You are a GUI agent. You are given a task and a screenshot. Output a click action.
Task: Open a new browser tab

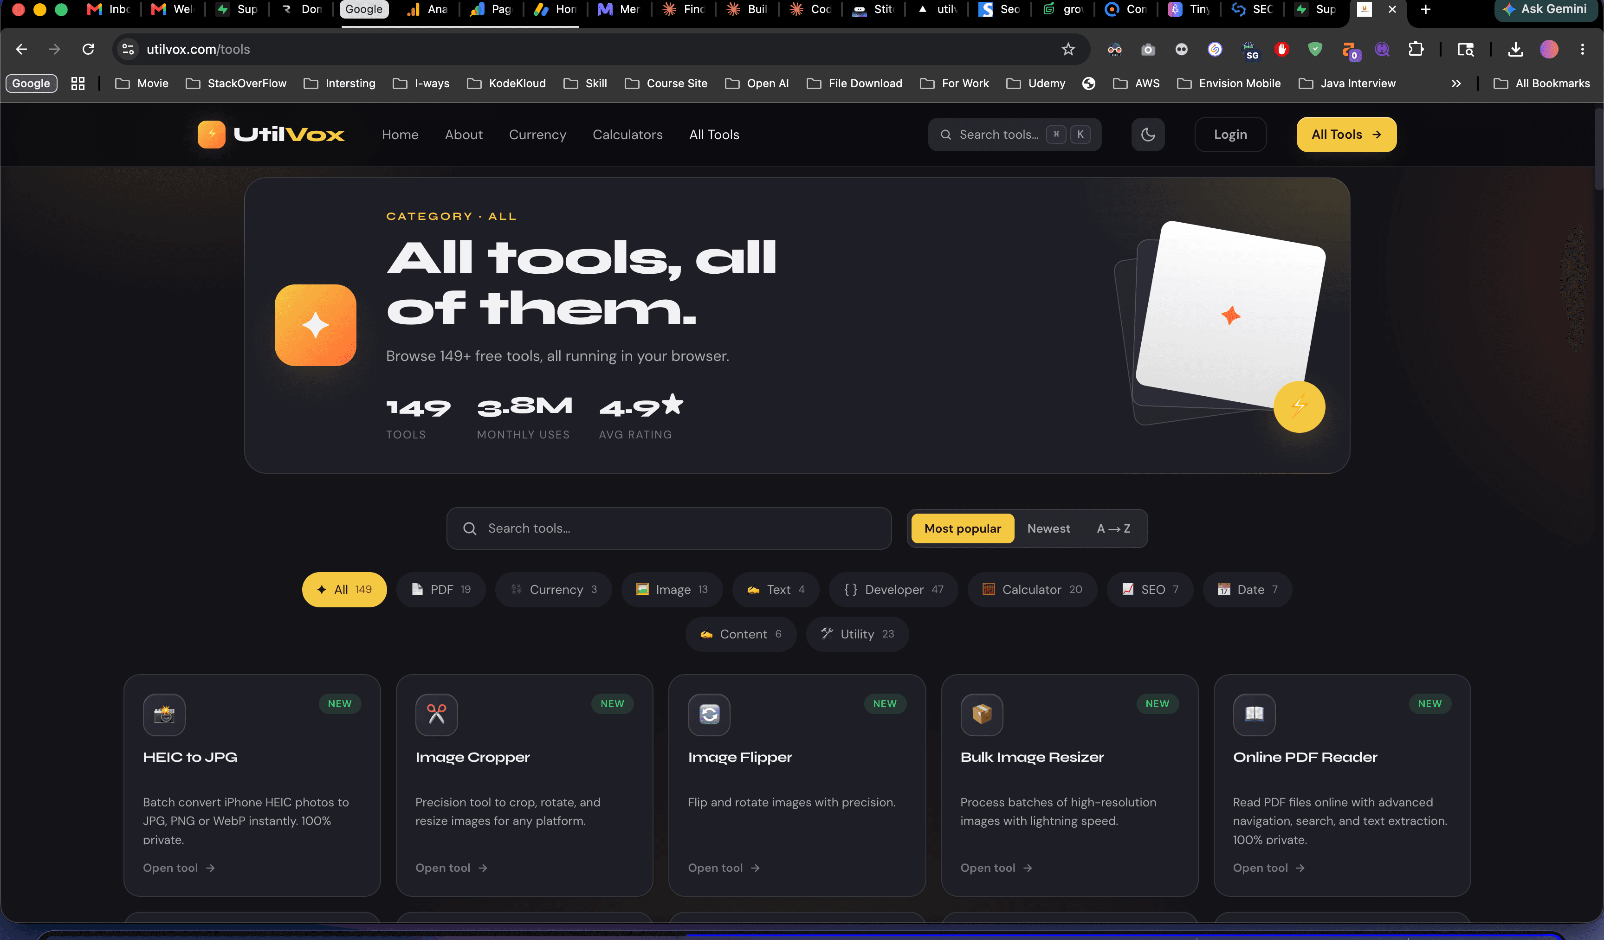point(1425,10)
